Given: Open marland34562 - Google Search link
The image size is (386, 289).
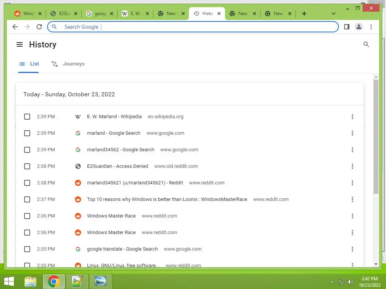Looking at the screenshot, I should (x=120, y=150).
